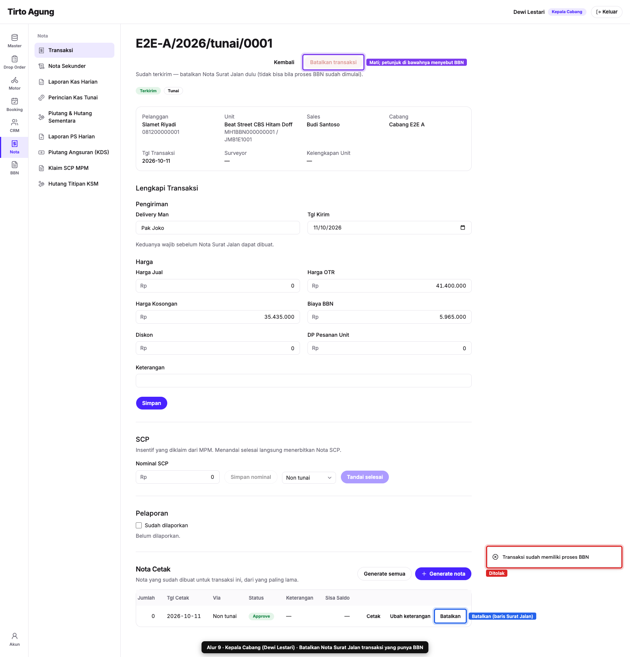The height and width of the screenshot is (657, 630).
Task: Click the DP Pesanan Unit input field
Action: tap(390, 348)
